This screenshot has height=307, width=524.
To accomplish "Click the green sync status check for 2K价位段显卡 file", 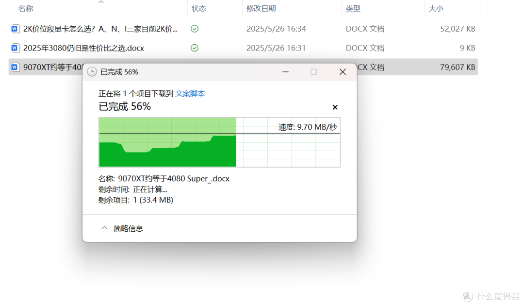I will (x=195, y=29).
